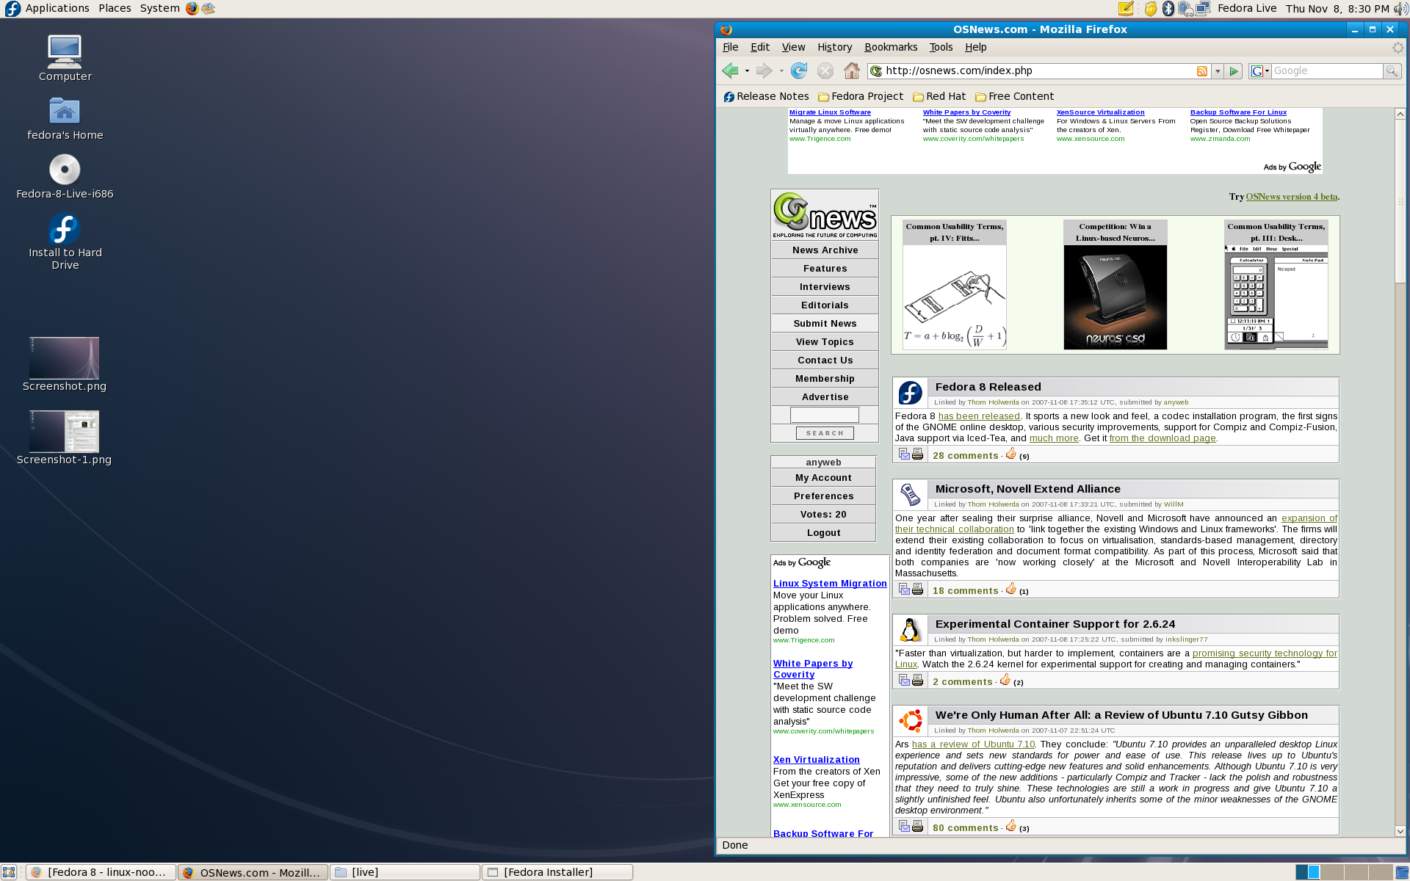
Task: Open the 'from the download page' link
Action: point(1163,438)
